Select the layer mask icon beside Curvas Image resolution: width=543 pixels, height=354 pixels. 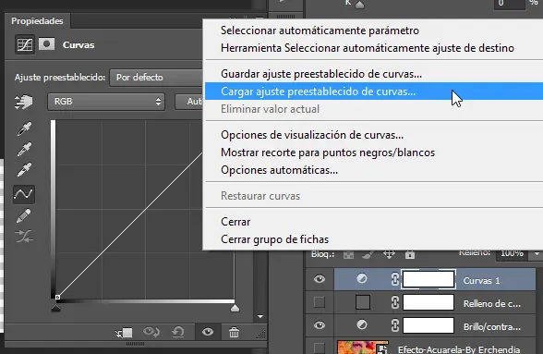tap(46, 44)
